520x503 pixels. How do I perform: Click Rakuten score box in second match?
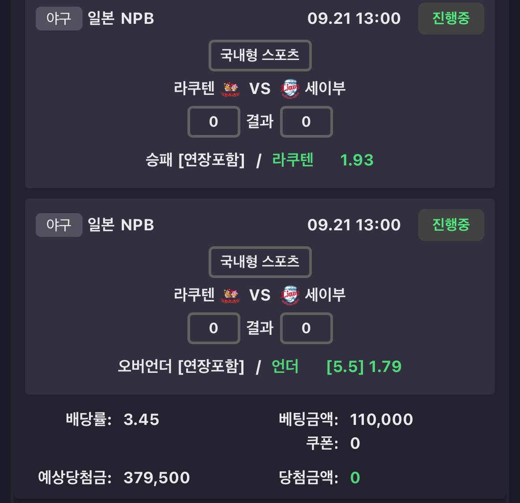213,328
